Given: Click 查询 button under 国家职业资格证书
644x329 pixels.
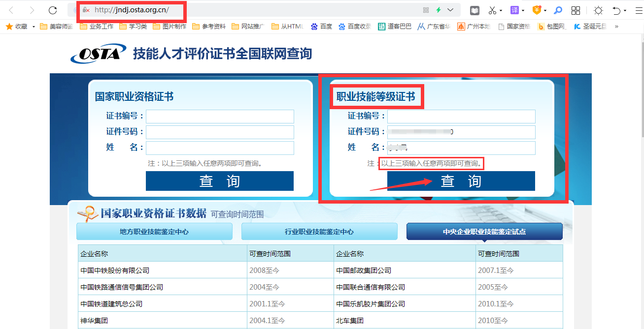Looking at the screenshot, I should [x=219, y=181].
